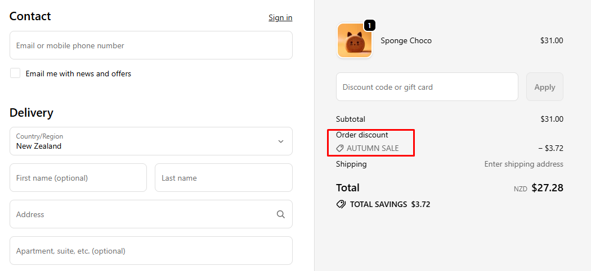Image resolution: width=591 pixels, height=271 pixels.
Task: Expand the Country/Region dropdown chevron
Action: (x=281, y=141)
